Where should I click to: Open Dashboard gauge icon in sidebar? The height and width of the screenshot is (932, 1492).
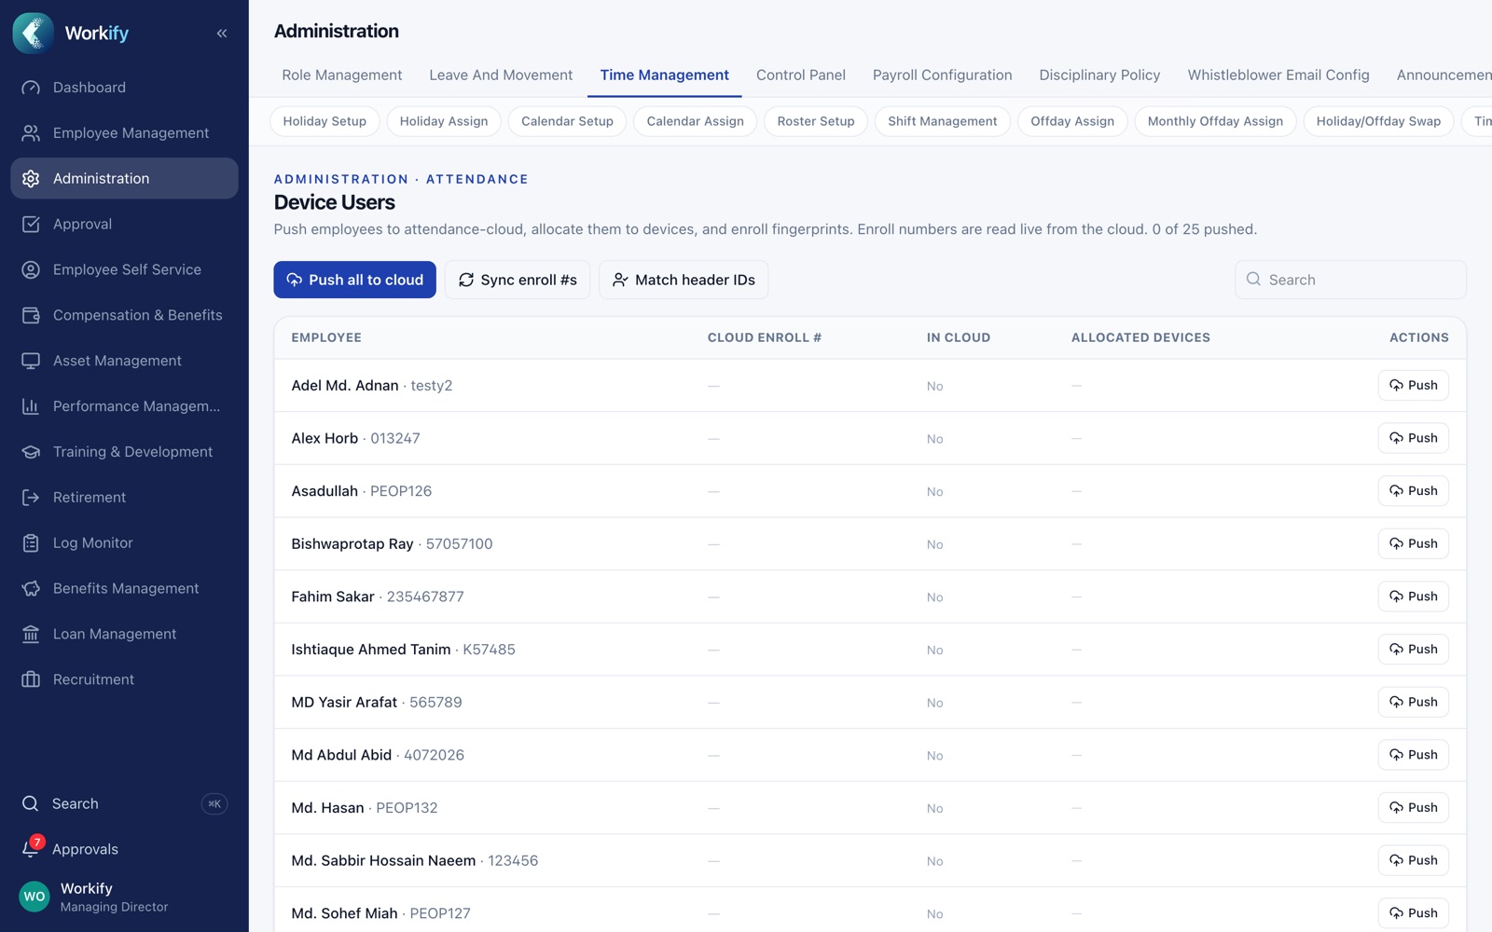(31, 88)
